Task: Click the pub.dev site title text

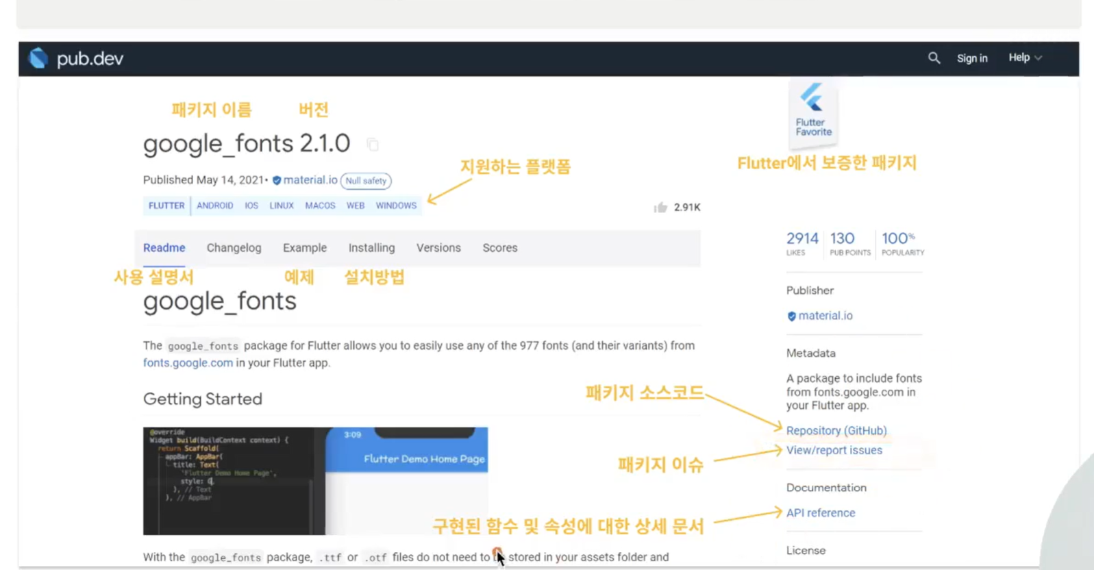Action: tap(90, 59)
